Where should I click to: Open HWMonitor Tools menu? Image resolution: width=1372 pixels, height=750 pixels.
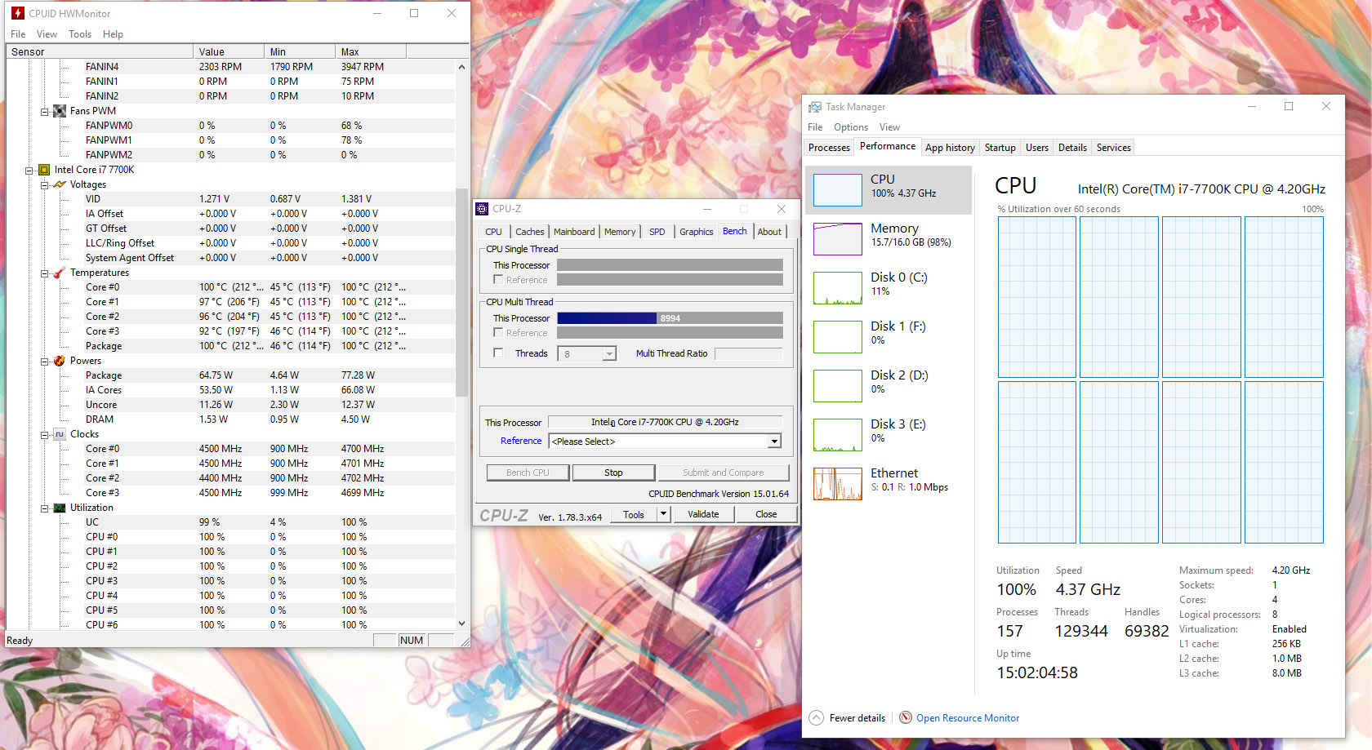80,34
